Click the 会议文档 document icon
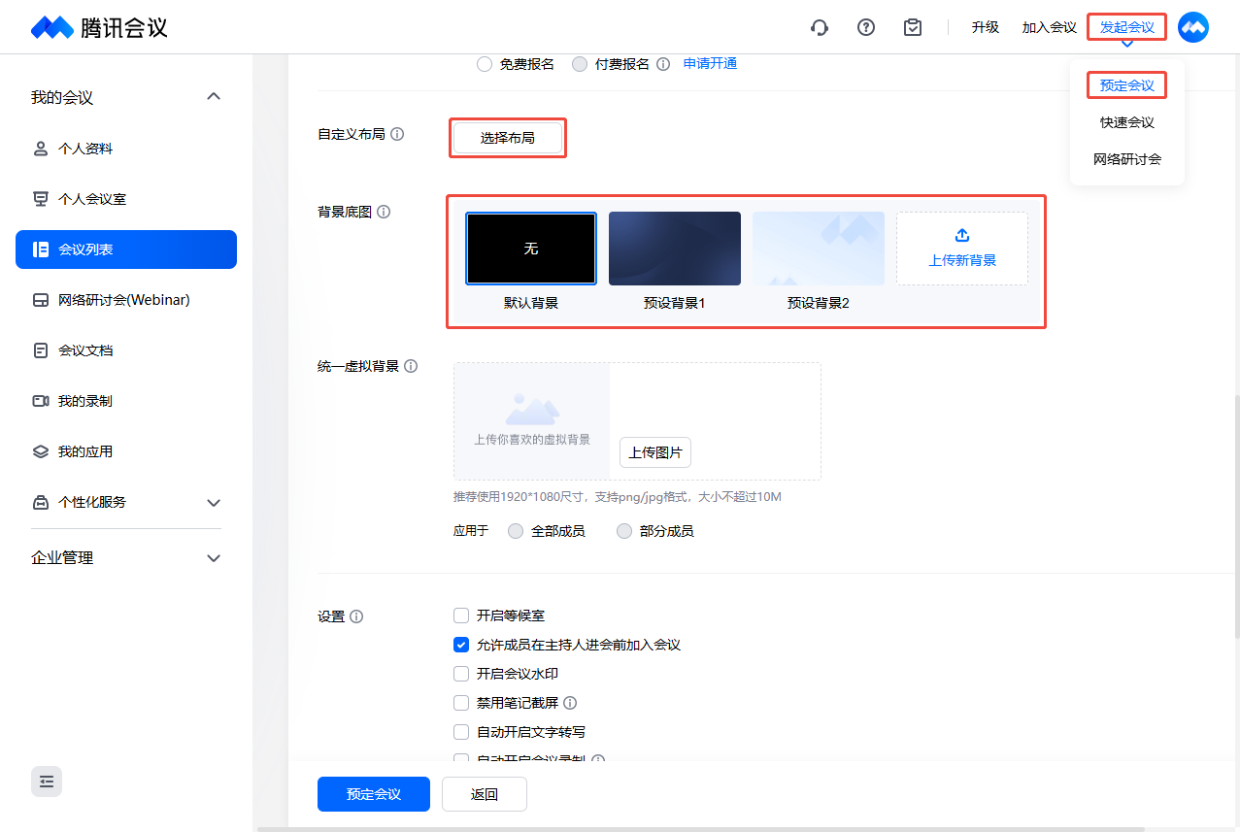The image size is (1240, 832). [41, 350]
